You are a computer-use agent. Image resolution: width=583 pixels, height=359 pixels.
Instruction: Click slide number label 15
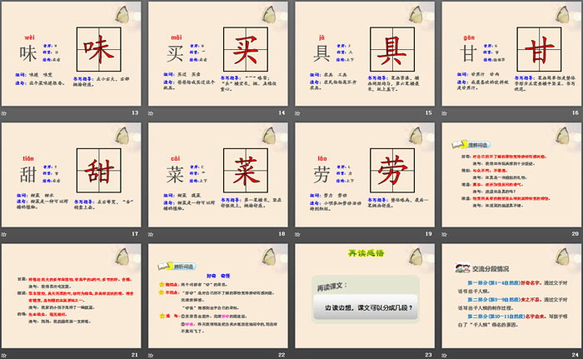pos(429,112)
